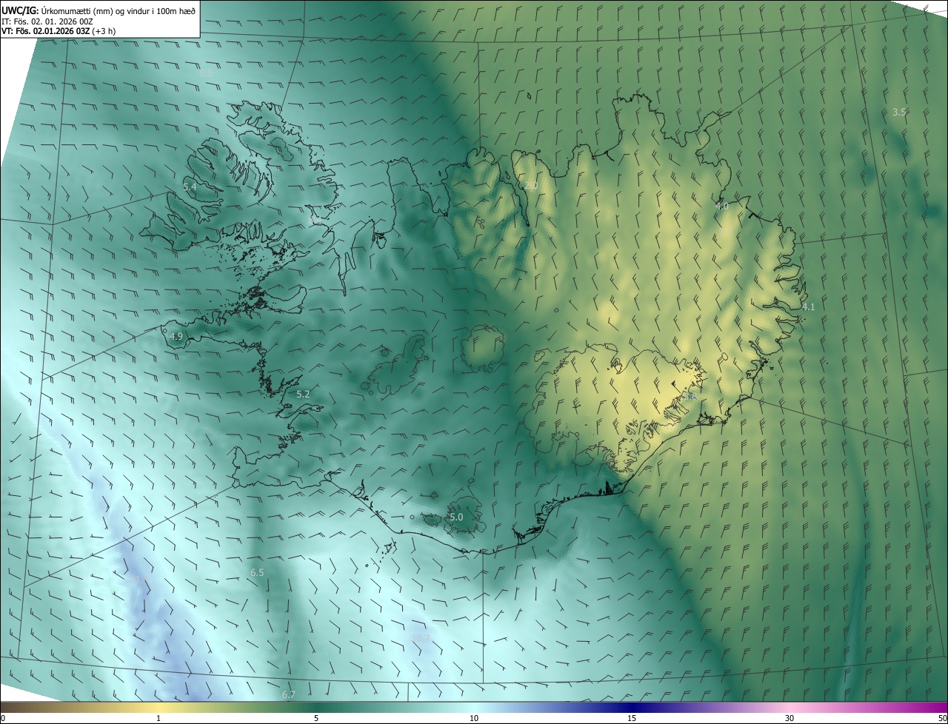Click the 1 tick on the colour scale
948x724 pixels.
pos(158,718)
